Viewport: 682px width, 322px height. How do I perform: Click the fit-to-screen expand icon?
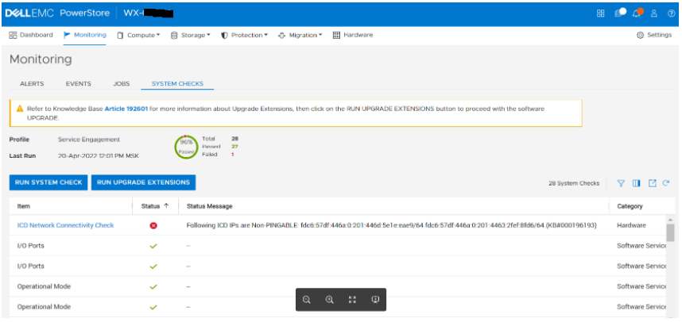click(353, 300)
